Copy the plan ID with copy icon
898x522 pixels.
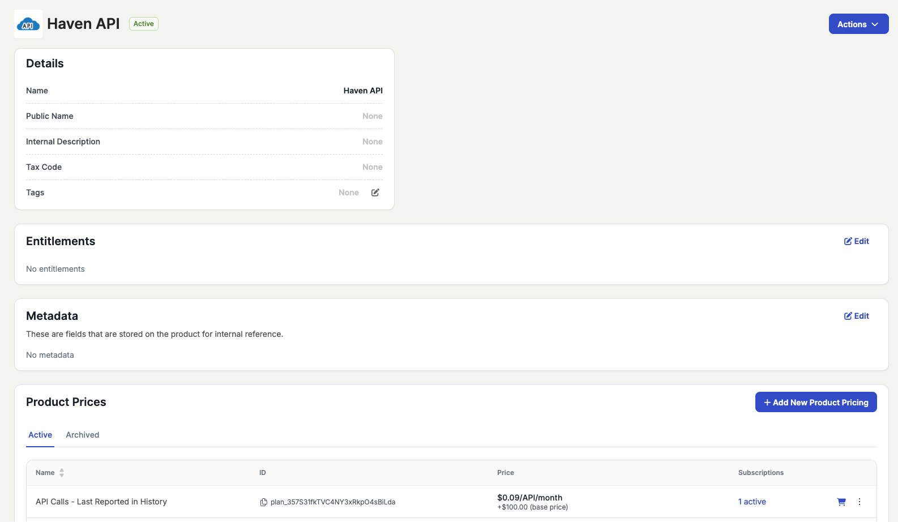(263, 502)
